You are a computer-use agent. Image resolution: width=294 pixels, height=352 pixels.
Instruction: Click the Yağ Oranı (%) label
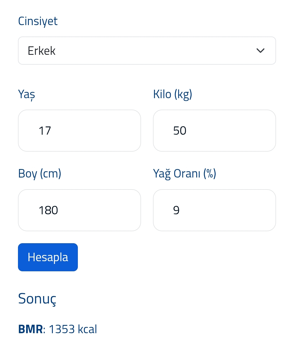185,174
